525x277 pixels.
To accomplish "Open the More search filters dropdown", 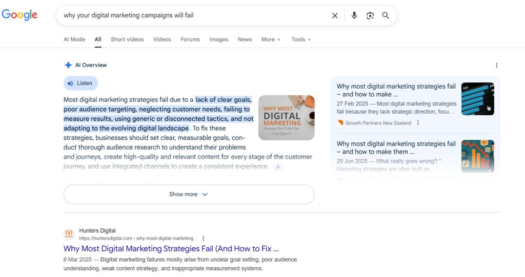I will 271,39.
